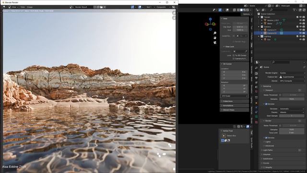The height and width of the screenshot is (173, 307).
Task: Open the Object properties tab icon
Action: (256, 103)
